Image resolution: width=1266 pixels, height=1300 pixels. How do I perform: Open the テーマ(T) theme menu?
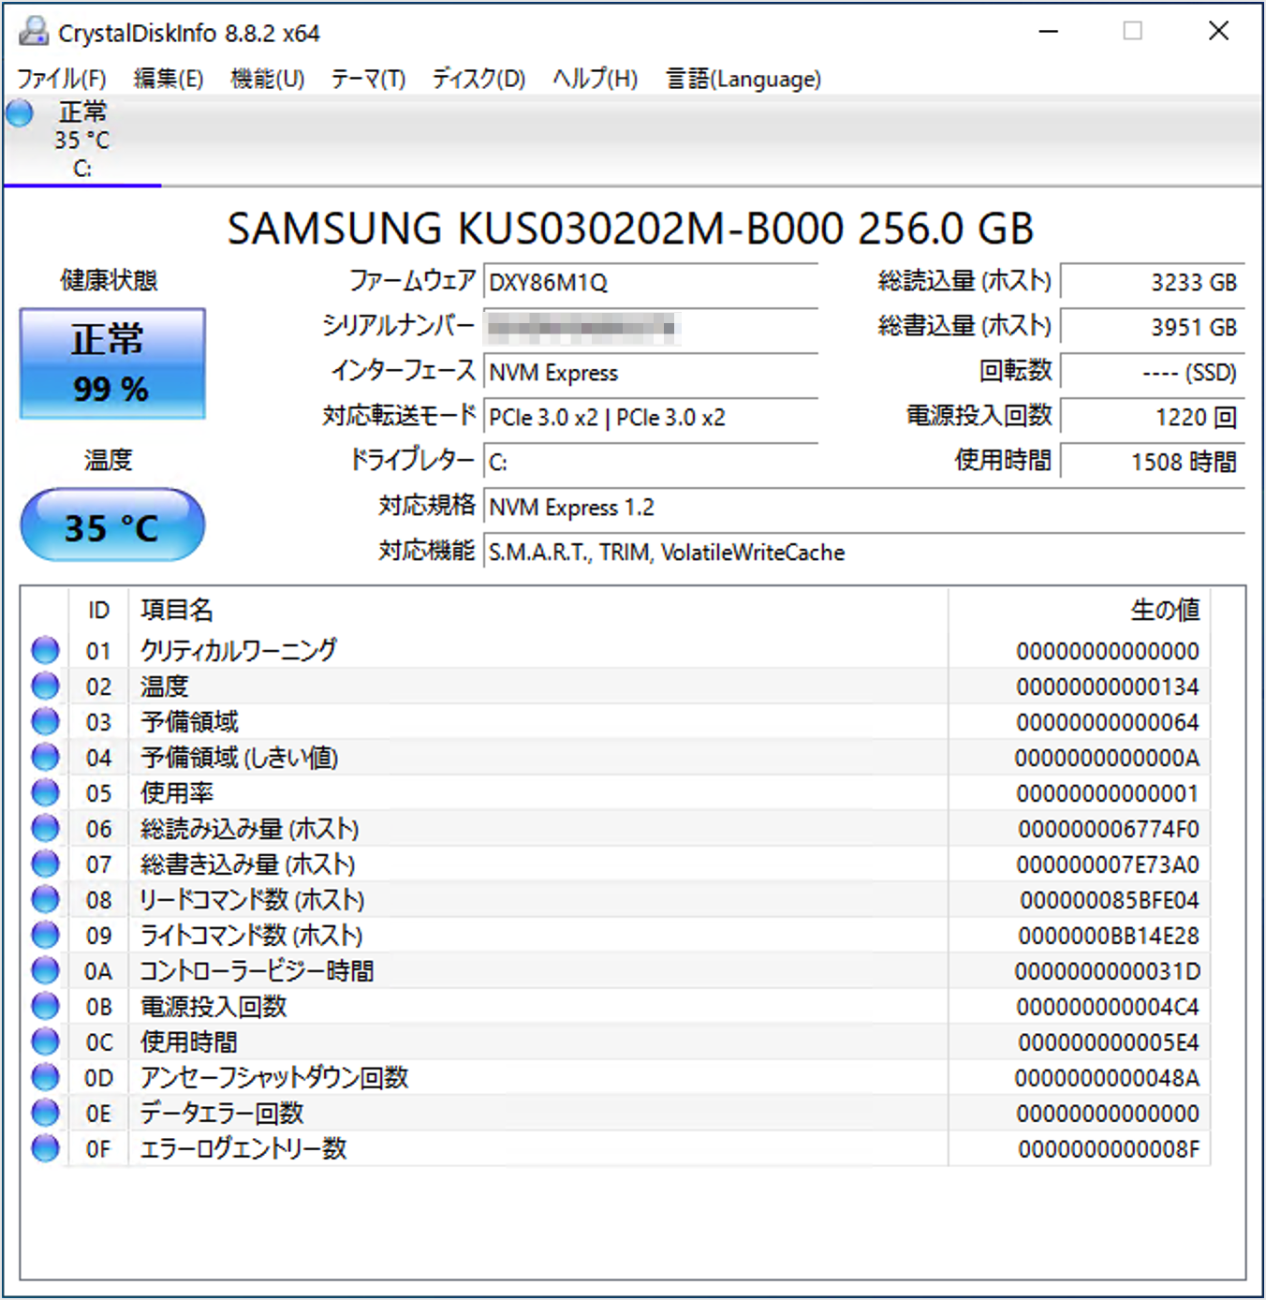(x=368, y=79)
